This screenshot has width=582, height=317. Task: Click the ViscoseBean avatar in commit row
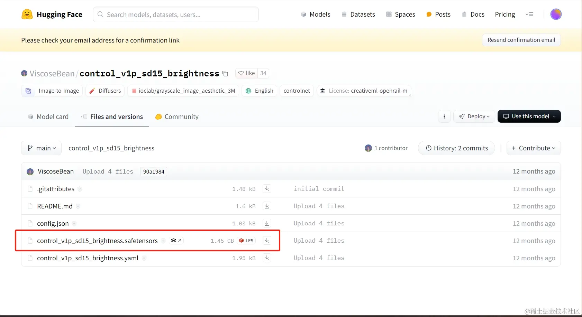(x=30, y=172)
